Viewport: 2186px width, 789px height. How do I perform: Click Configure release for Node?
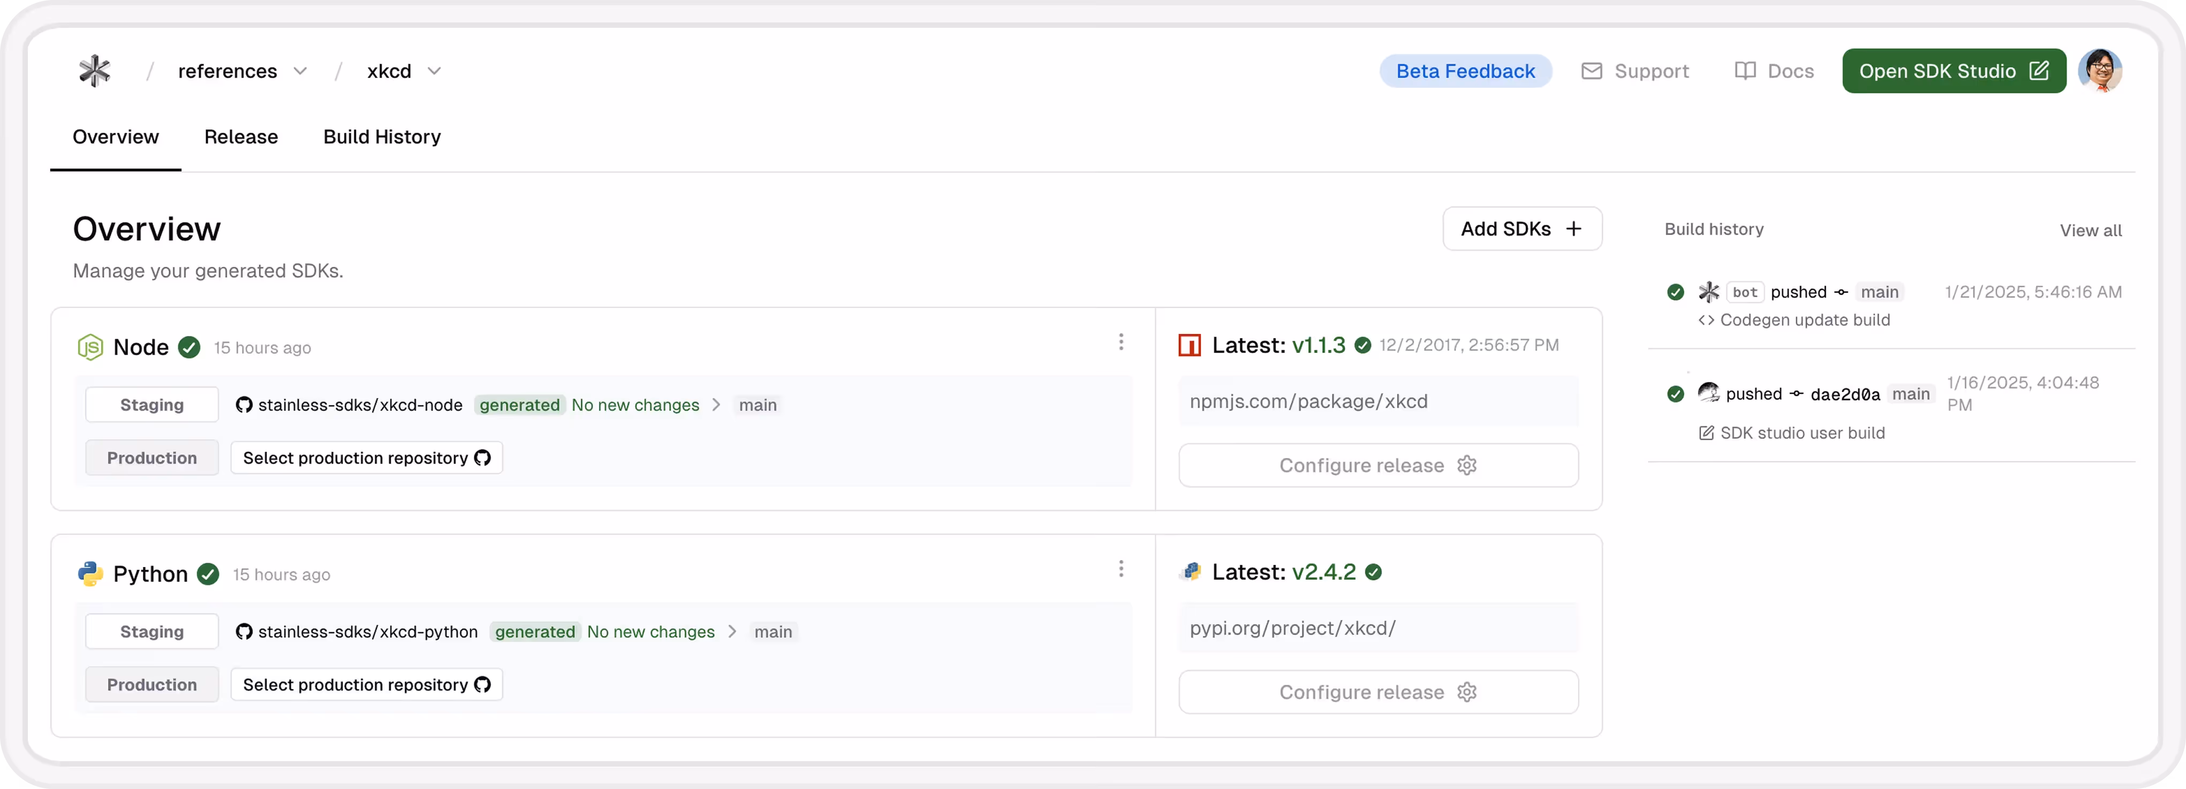[x=1378, y=466]
